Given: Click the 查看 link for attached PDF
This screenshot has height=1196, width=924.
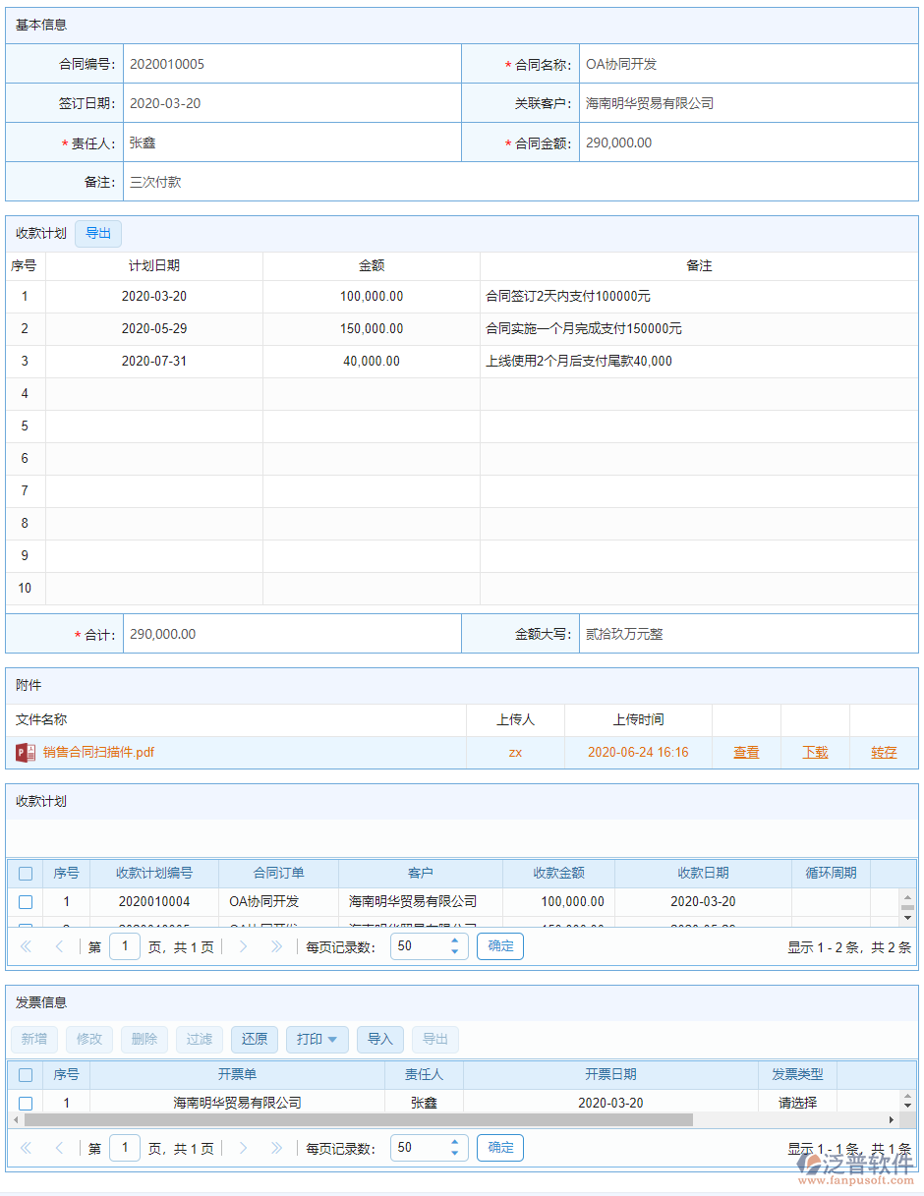Looking at the screenshot, I should pyautogui.click(x=746, y=752).
